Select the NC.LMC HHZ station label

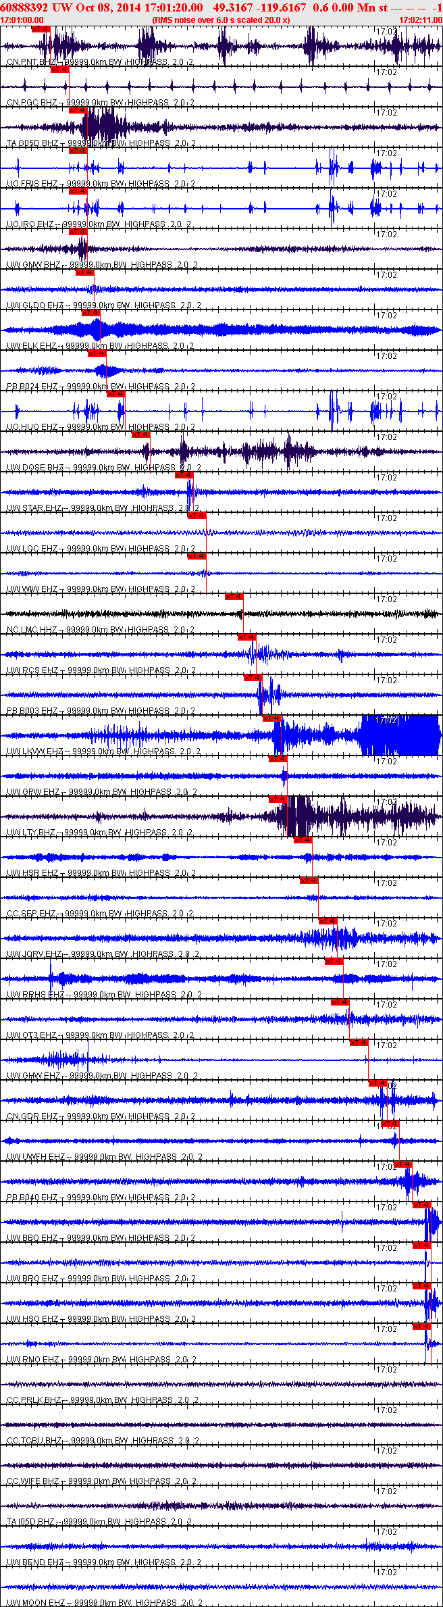click(x=32, y=630)
